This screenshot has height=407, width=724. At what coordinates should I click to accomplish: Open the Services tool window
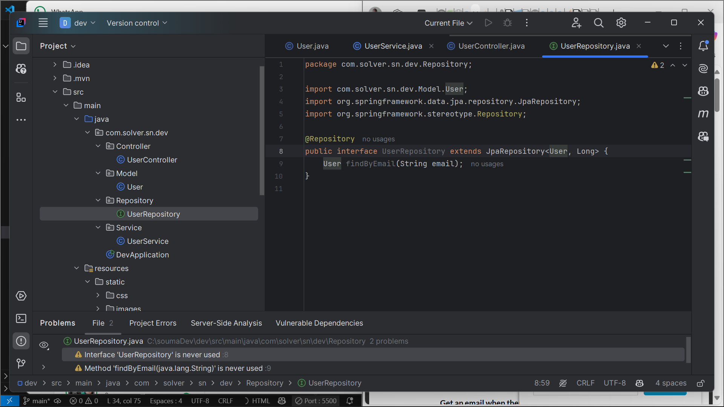point(21,296)
